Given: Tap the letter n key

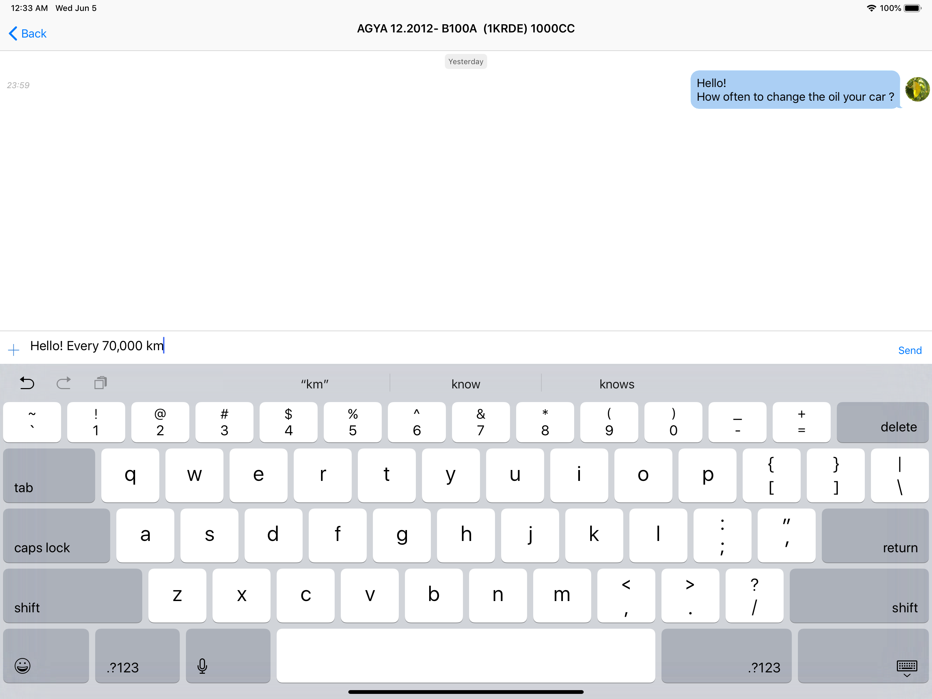Looking at the screenshot, I should pos(498,596).
